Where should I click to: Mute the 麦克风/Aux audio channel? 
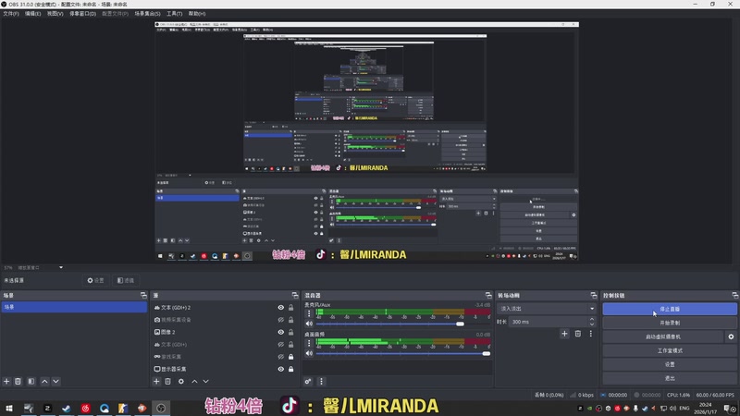point(309,324)
